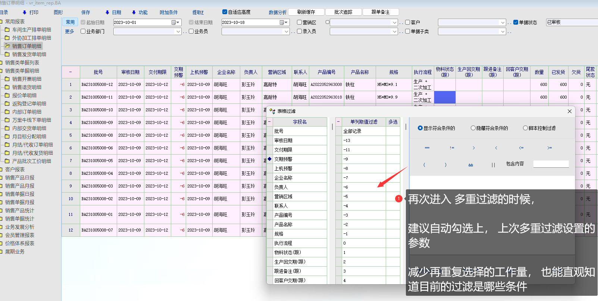598x301 pixels.
Task: Click the 车间生产排单明细 folder icon
Action: pyautogui.click(x=7, y=30)
